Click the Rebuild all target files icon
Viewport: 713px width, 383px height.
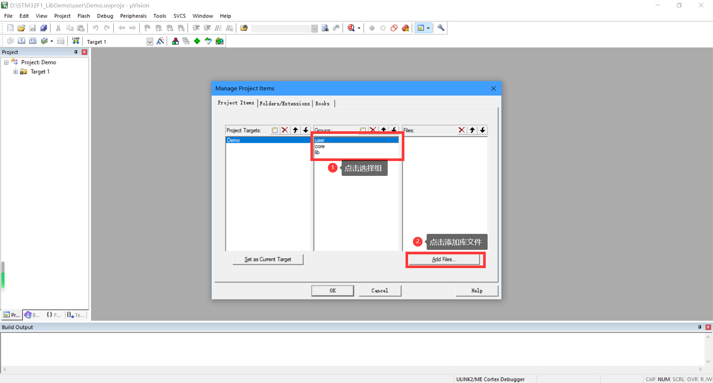(33, 41)
